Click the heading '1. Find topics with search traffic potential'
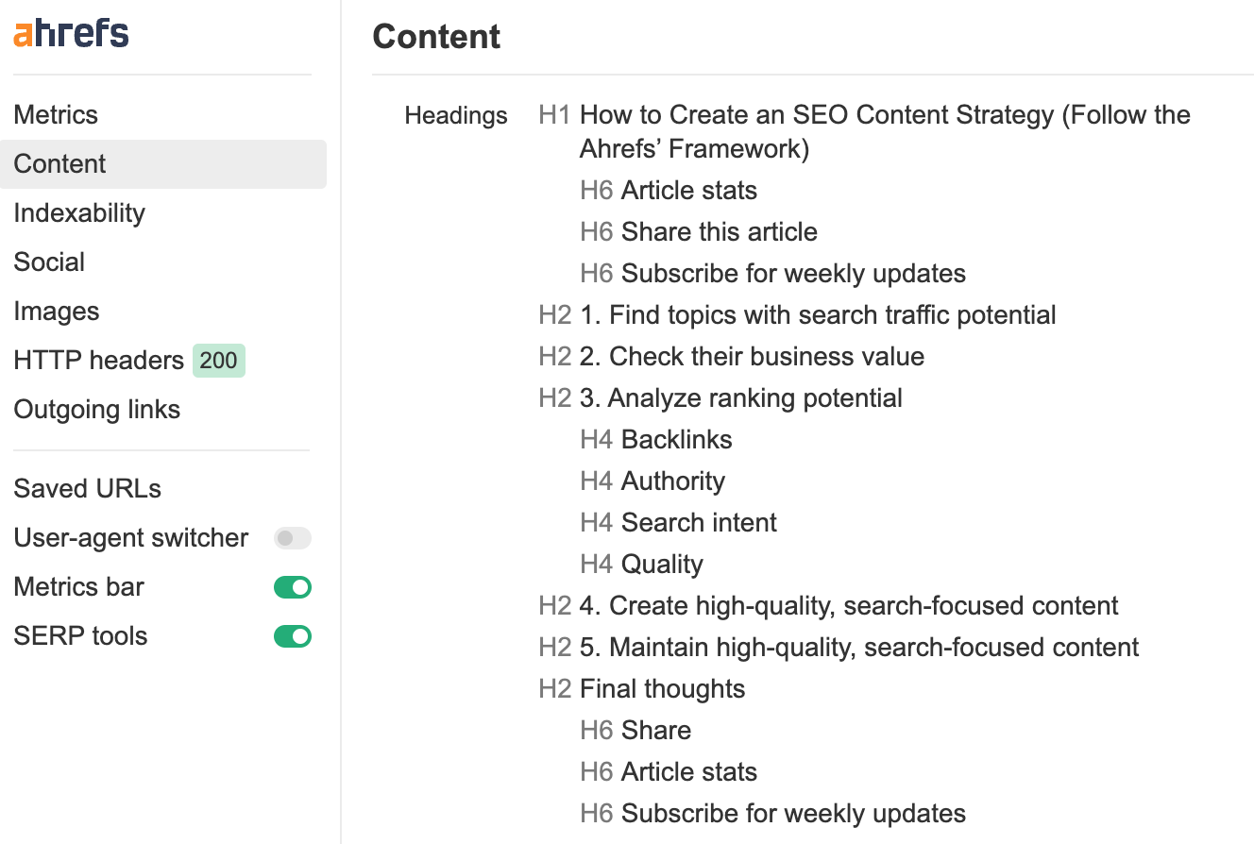This screenshot has width=1254, height=844. coord(818,315)
